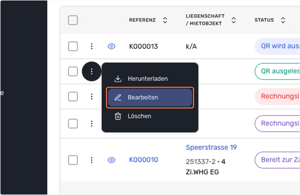Open the three-dot menu in the purple Rechnungsi row
300x195 pixels.
pos(92,123)
